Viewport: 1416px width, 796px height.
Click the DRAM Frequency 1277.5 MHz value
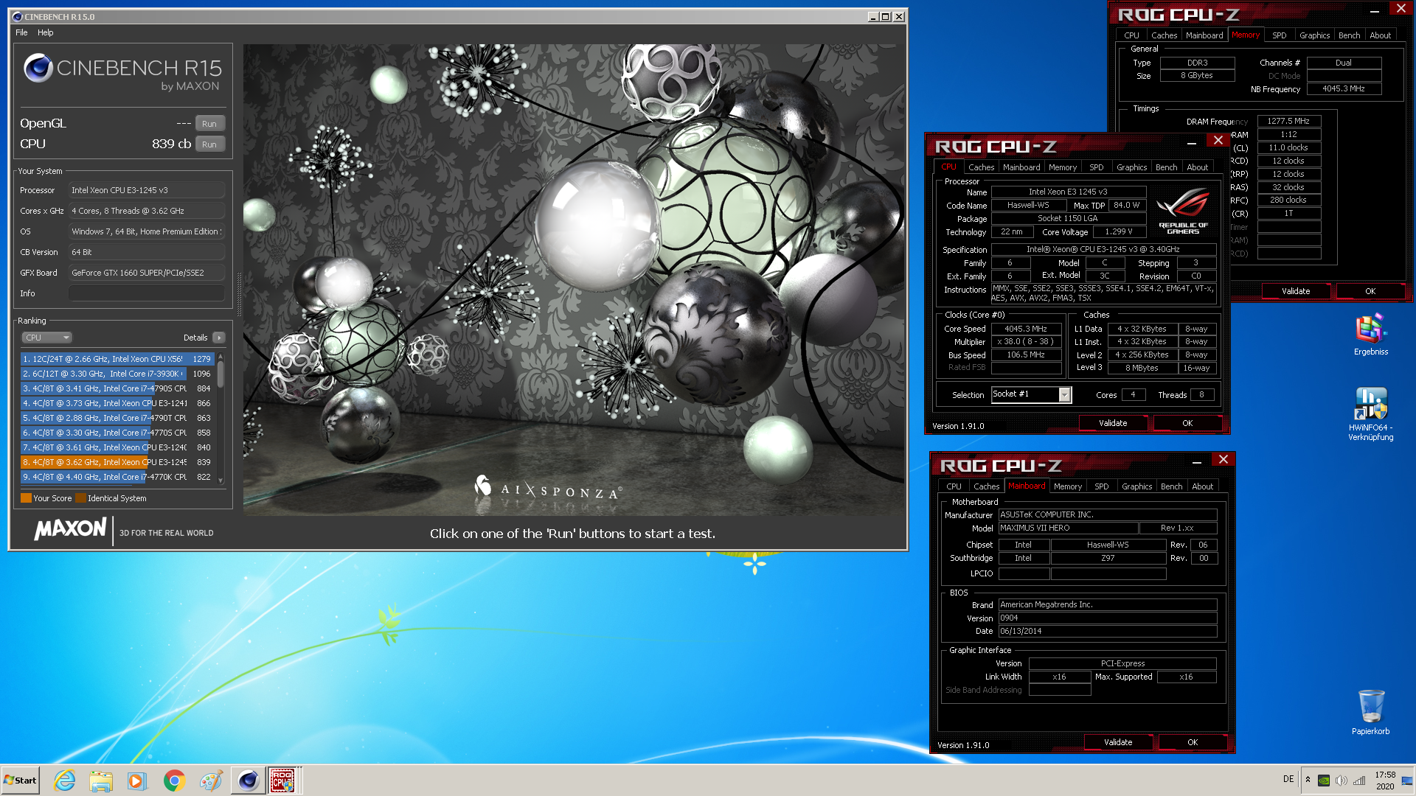pos(1288,121)
